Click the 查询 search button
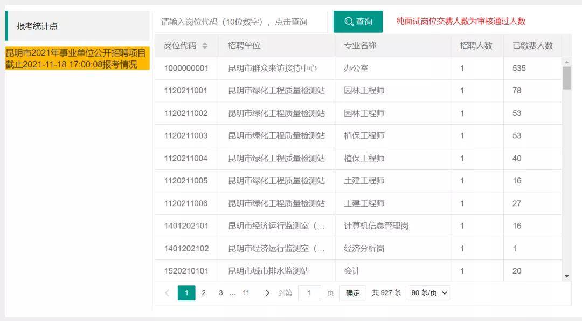The width and height of the screenshot is (582, 321). [358, 22]
